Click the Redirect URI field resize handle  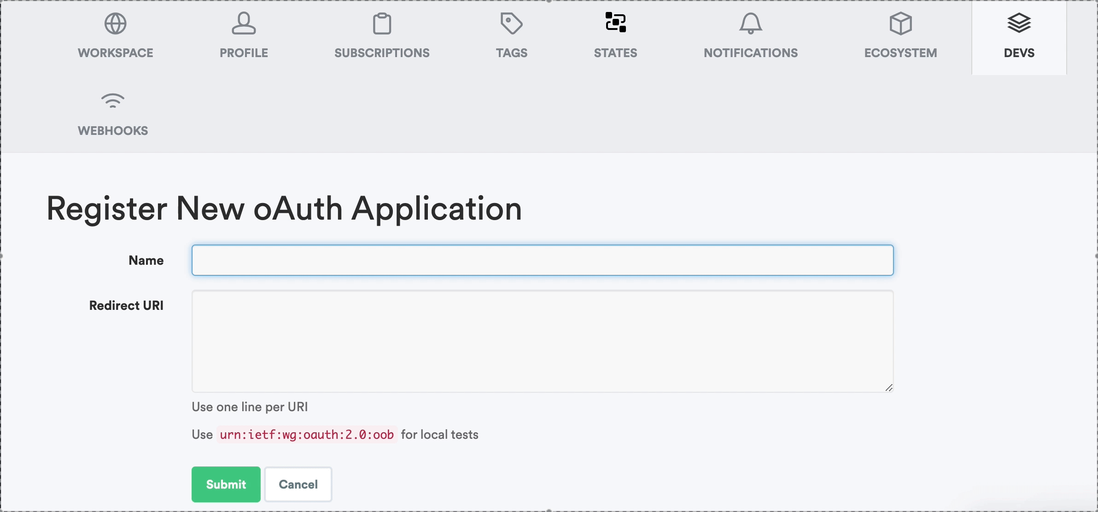(x=889, y=388)
